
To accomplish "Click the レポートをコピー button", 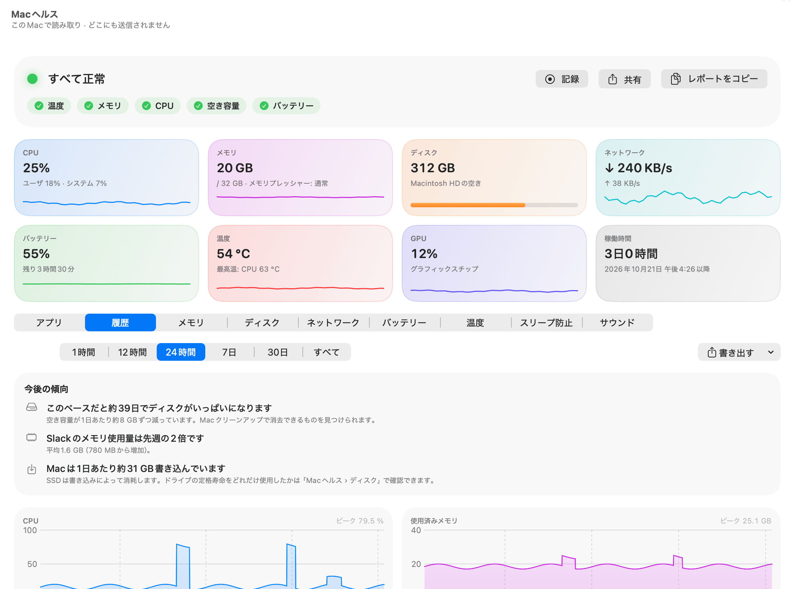I will tap(714, 79).
